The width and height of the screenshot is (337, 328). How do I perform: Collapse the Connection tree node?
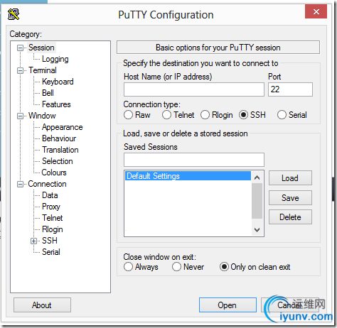coord(20,184)
